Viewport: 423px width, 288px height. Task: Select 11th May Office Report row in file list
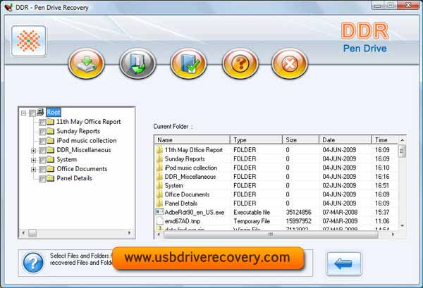(276, 150)
